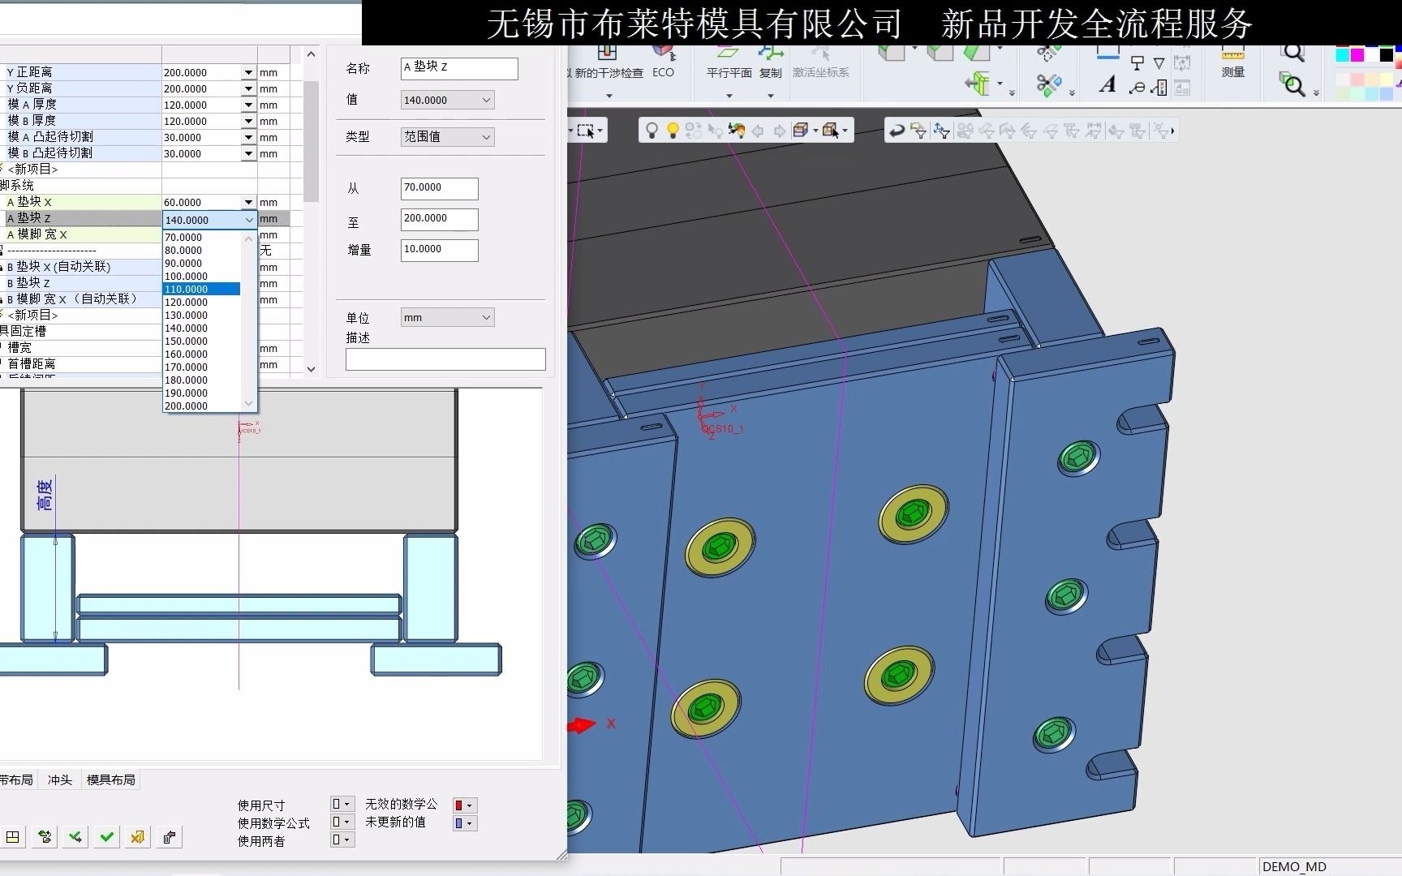Click the yellow light bulb show icon
This screenshot has width=1402, height=876.
click(x=672, y=131)
